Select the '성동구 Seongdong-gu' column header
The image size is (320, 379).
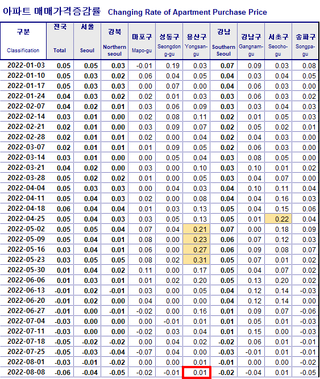[169, 41]
